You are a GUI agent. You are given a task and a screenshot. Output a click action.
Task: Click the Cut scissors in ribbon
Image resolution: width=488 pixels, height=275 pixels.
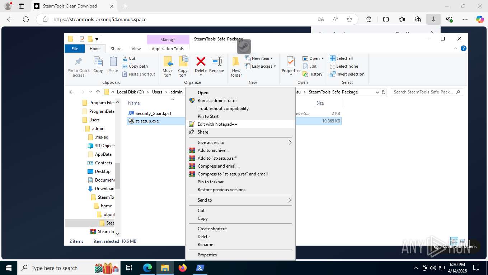[129, 58]
